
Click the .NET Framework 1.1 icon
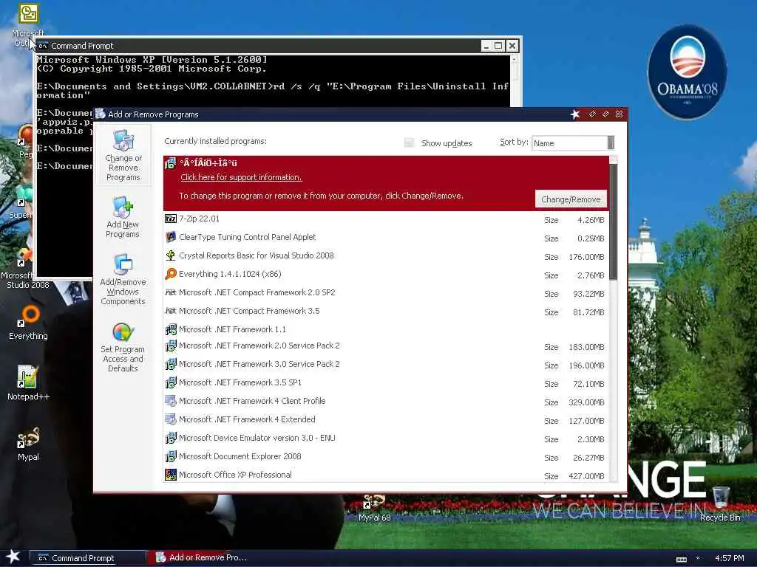tap(171, 329)
